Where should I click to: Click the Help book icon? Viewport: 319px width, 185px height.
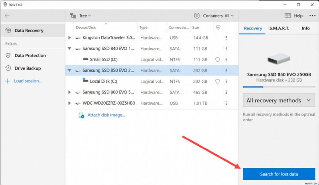coord(287,16)
